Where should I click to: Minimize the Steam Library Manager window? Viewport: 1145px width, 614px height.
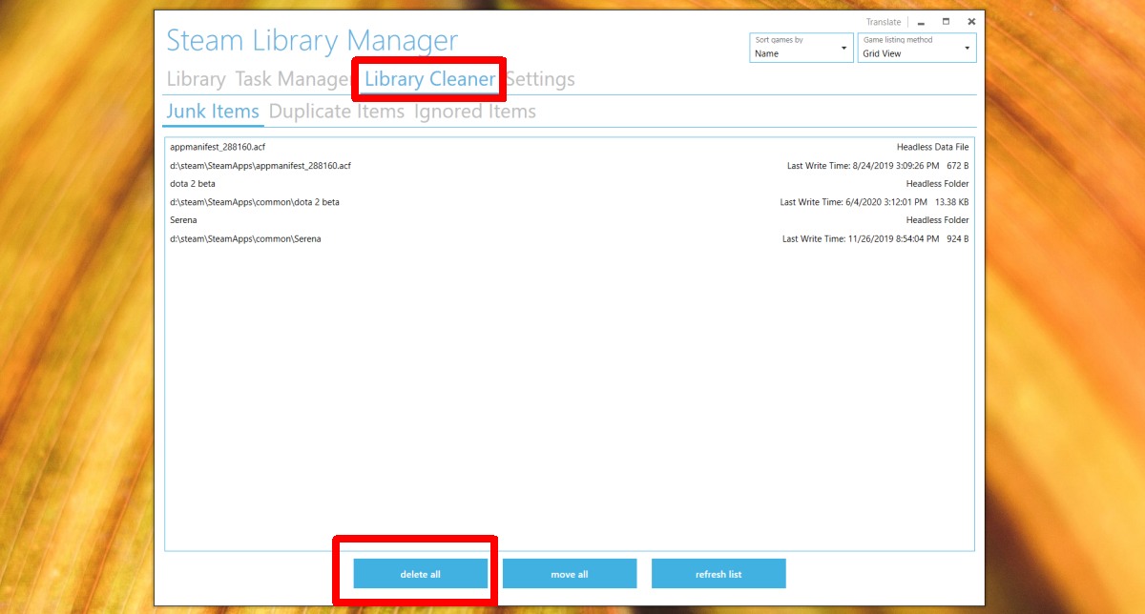921,22
